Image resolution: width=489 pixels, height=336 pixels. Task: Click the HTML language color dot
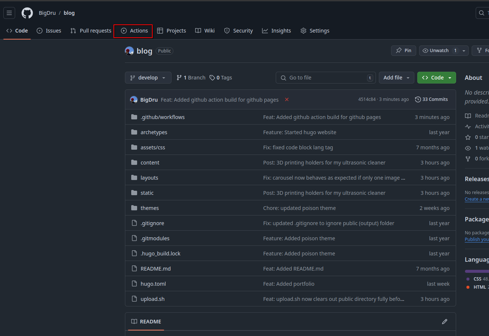pos(468,287)
